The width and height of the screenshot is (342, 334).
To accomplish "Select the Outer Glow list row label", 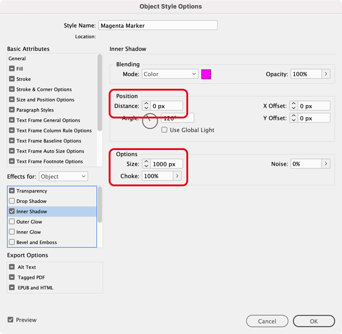I will tap(29, 222).
